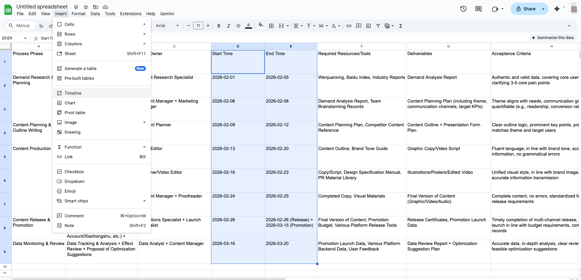
Task: Open the Gemini sparkle icon
Action: [557, 9]
